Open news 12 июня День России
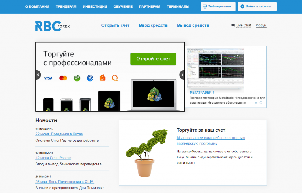Viewport: 302px width, 193px height. coord(53,158)
